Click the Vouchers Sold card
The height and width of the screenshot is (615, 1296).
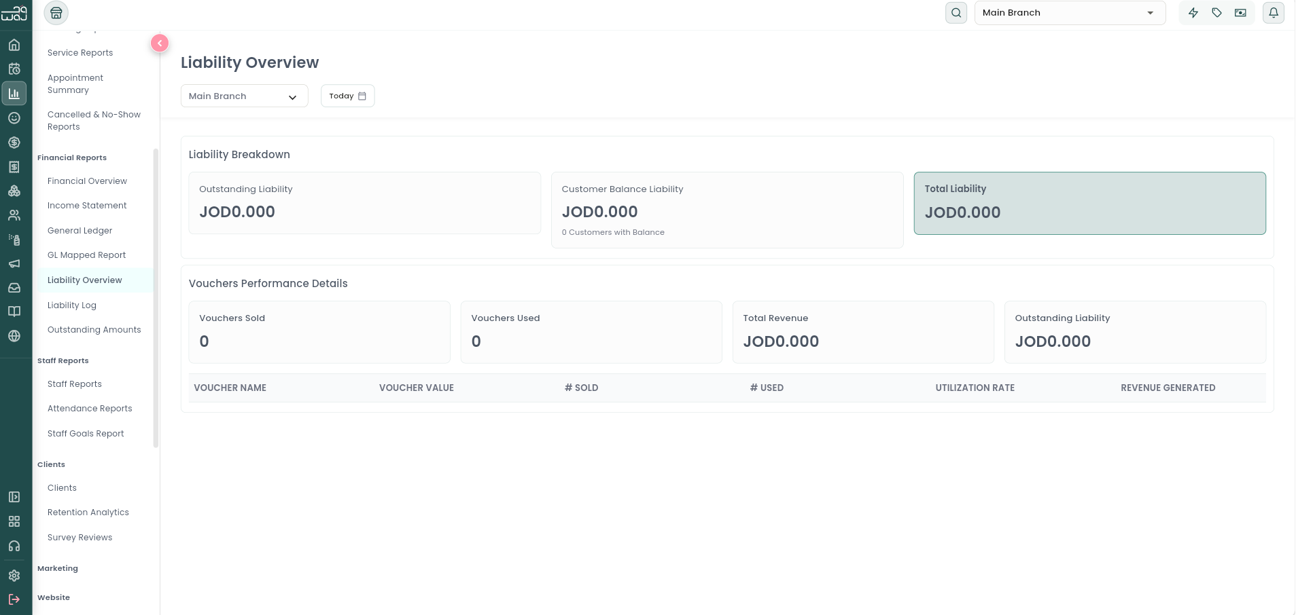(319, 333)
